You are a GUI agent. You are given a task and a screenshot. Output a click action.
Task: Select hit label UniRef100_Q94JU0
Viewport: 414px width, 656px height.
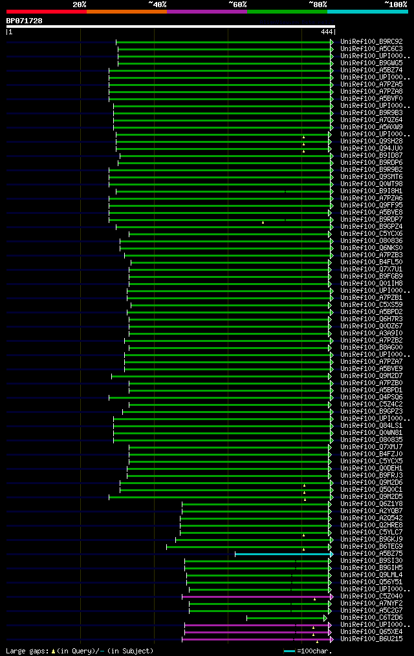(371, 149)
